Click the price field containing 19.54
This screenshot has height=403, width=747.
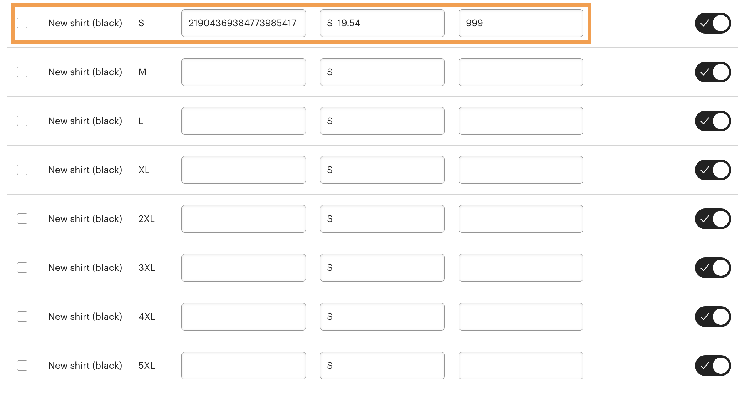pos(382,23)
